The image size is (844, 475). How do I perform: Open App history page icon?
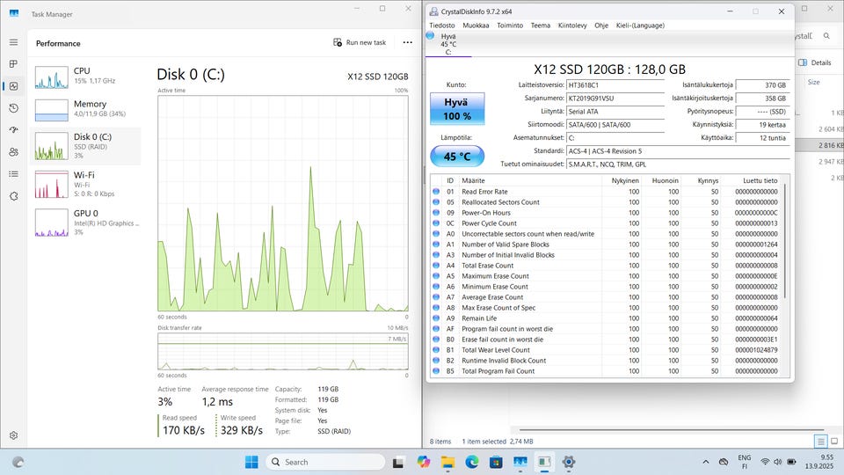click(x=13, y=108)
